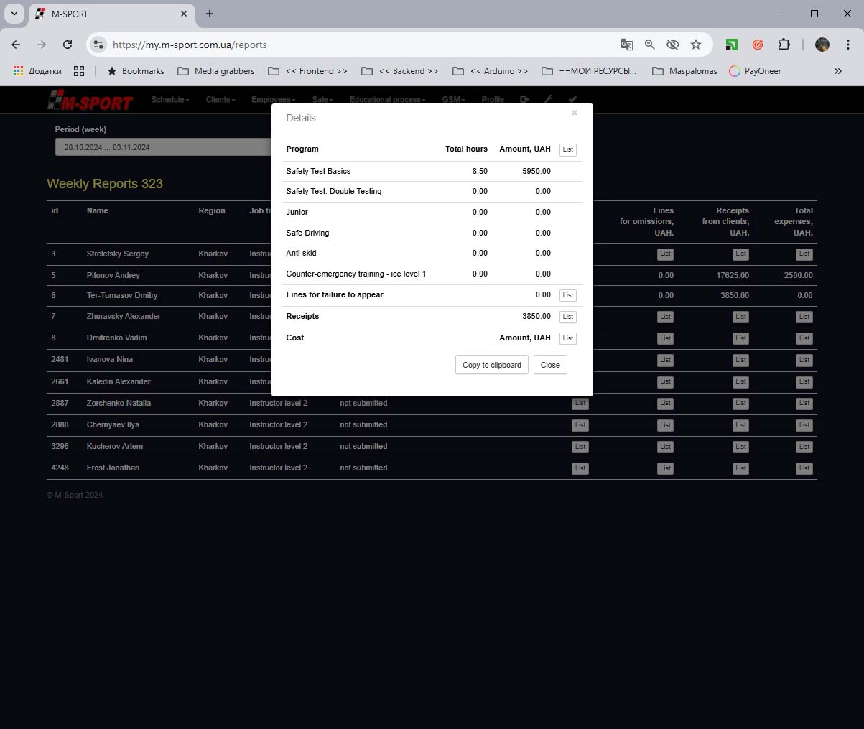Click the translate page icon in address bar
The height and width of the screenshot is (729, 864).
point(626,45)
